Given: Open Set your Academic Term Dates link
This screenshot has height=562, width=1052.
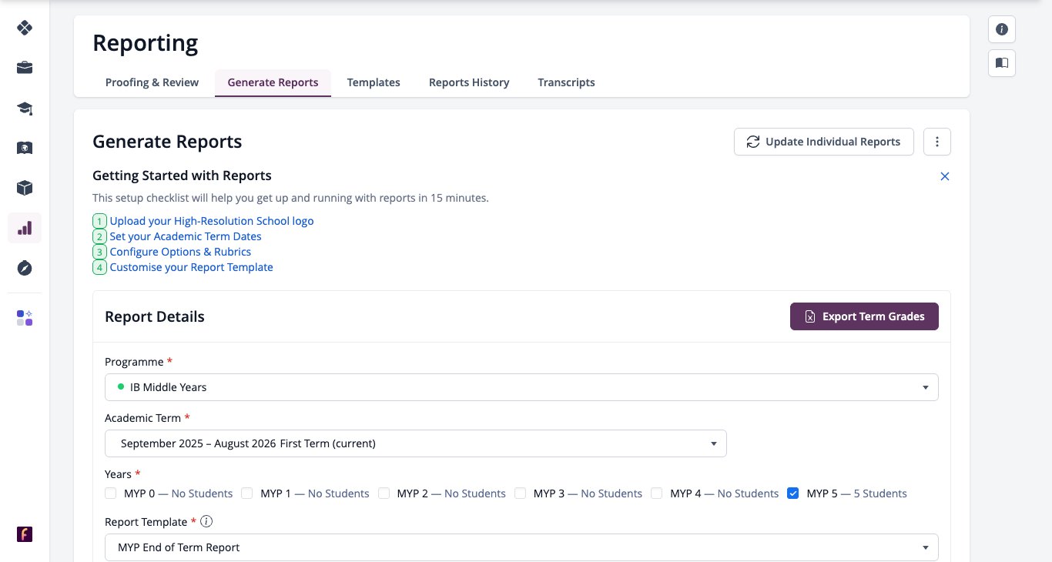Looking at the screenshot, I should [x=186, y=236].
